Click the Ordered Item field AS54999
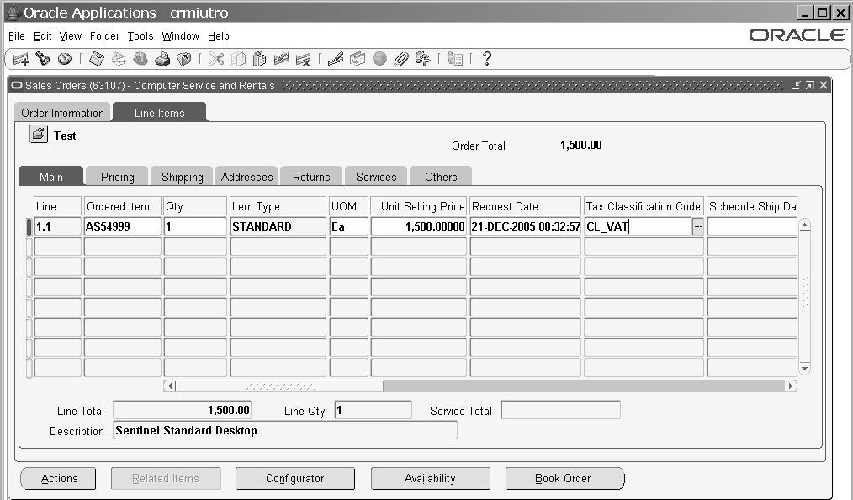The image size is (853, 500). 123,226
